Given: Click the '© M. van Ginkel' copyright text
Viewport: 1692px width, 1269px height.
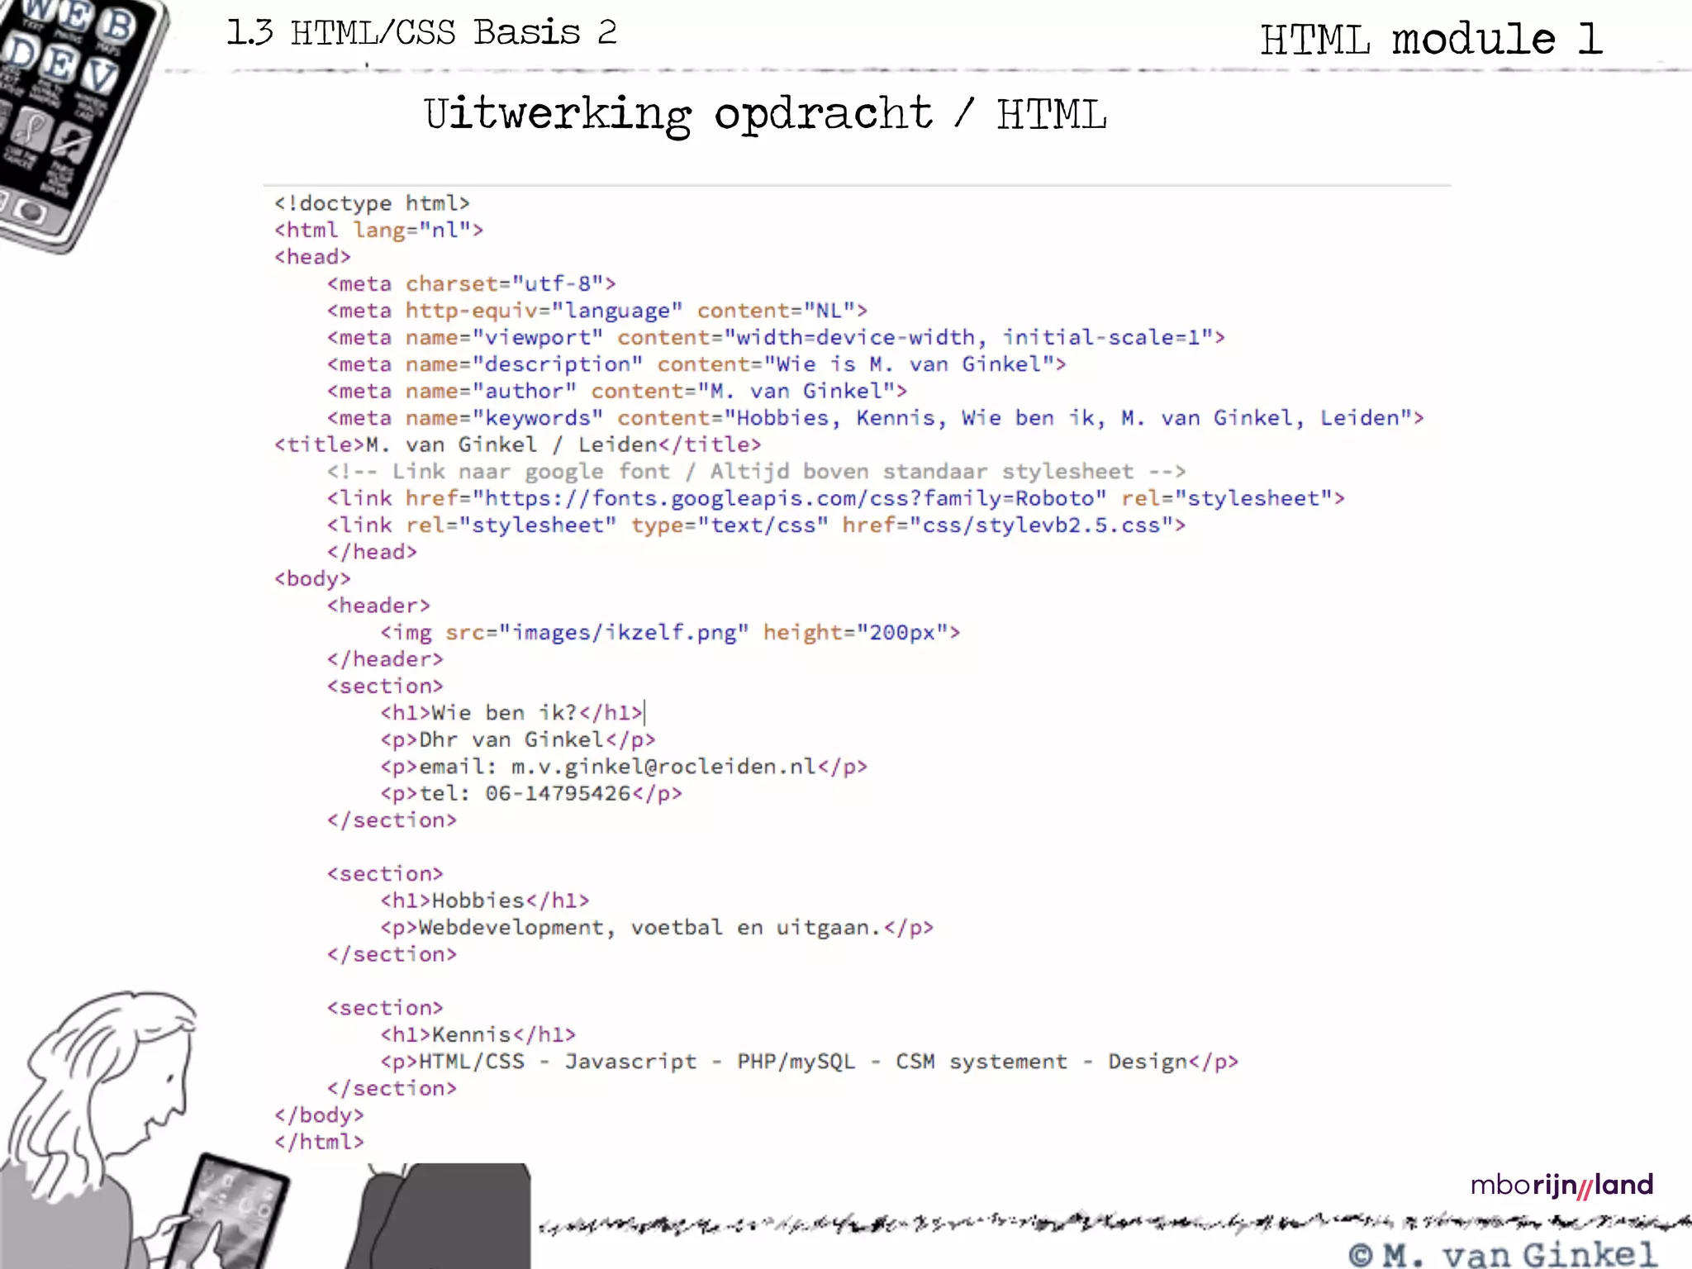Looking at the screenshot, I should click(1503, 1254).
